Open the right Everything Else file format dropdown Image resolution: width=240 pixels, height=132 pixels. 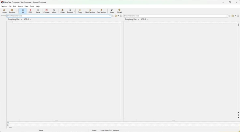tap(132, 19)
